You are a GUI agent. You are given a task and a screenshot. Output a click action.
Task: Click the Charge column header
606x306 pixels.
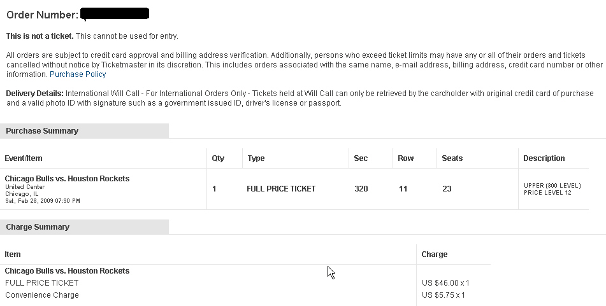[435, 254]
